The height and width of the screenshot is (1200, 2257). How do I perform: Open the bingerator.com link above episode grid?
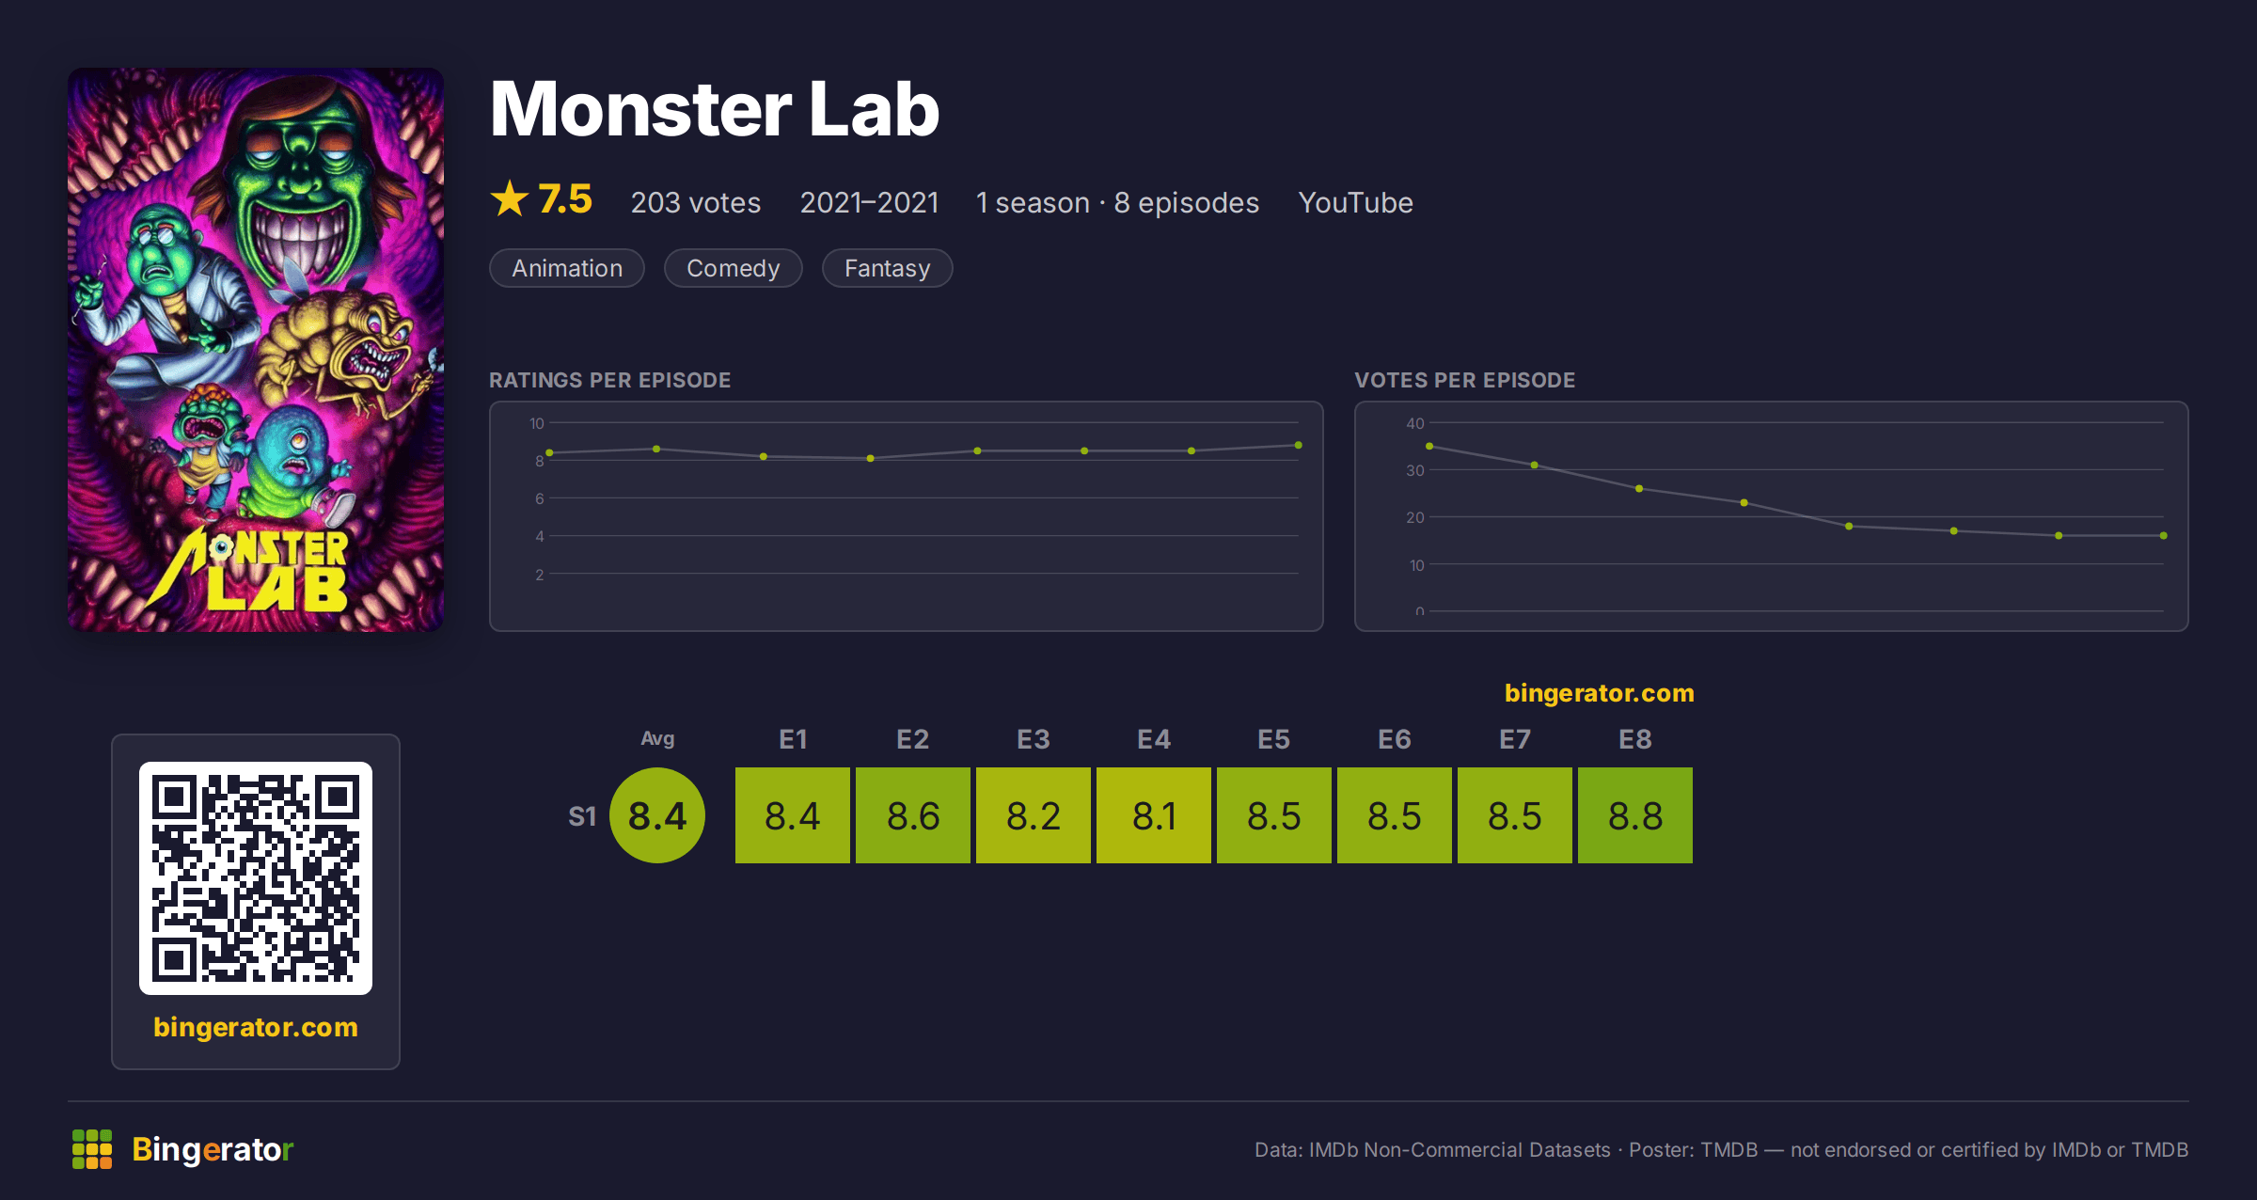tap(1600, 693)
